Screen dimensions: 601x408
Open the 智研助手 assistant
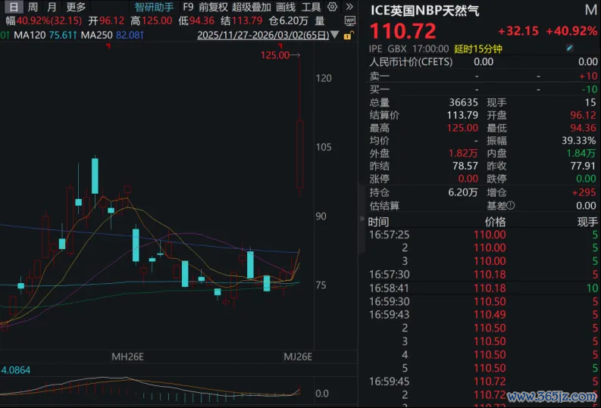click(x=154, y=7)
